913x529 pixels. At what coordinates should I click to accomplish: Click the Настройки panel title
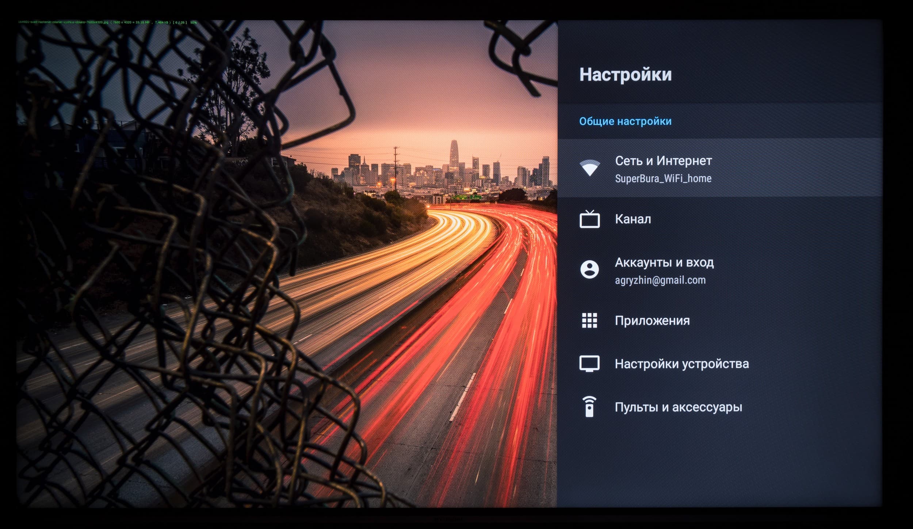click(x=625, y=75)
